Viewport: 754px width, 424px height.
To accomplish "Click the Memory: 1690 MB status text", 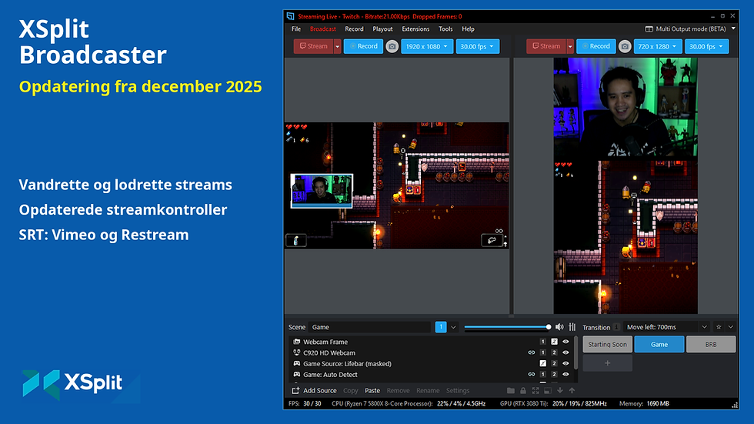I will tap(644, 403).
